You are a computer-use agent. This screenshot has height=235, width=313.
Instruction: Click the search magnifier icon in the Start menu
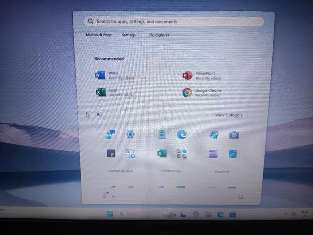(90, 21)
